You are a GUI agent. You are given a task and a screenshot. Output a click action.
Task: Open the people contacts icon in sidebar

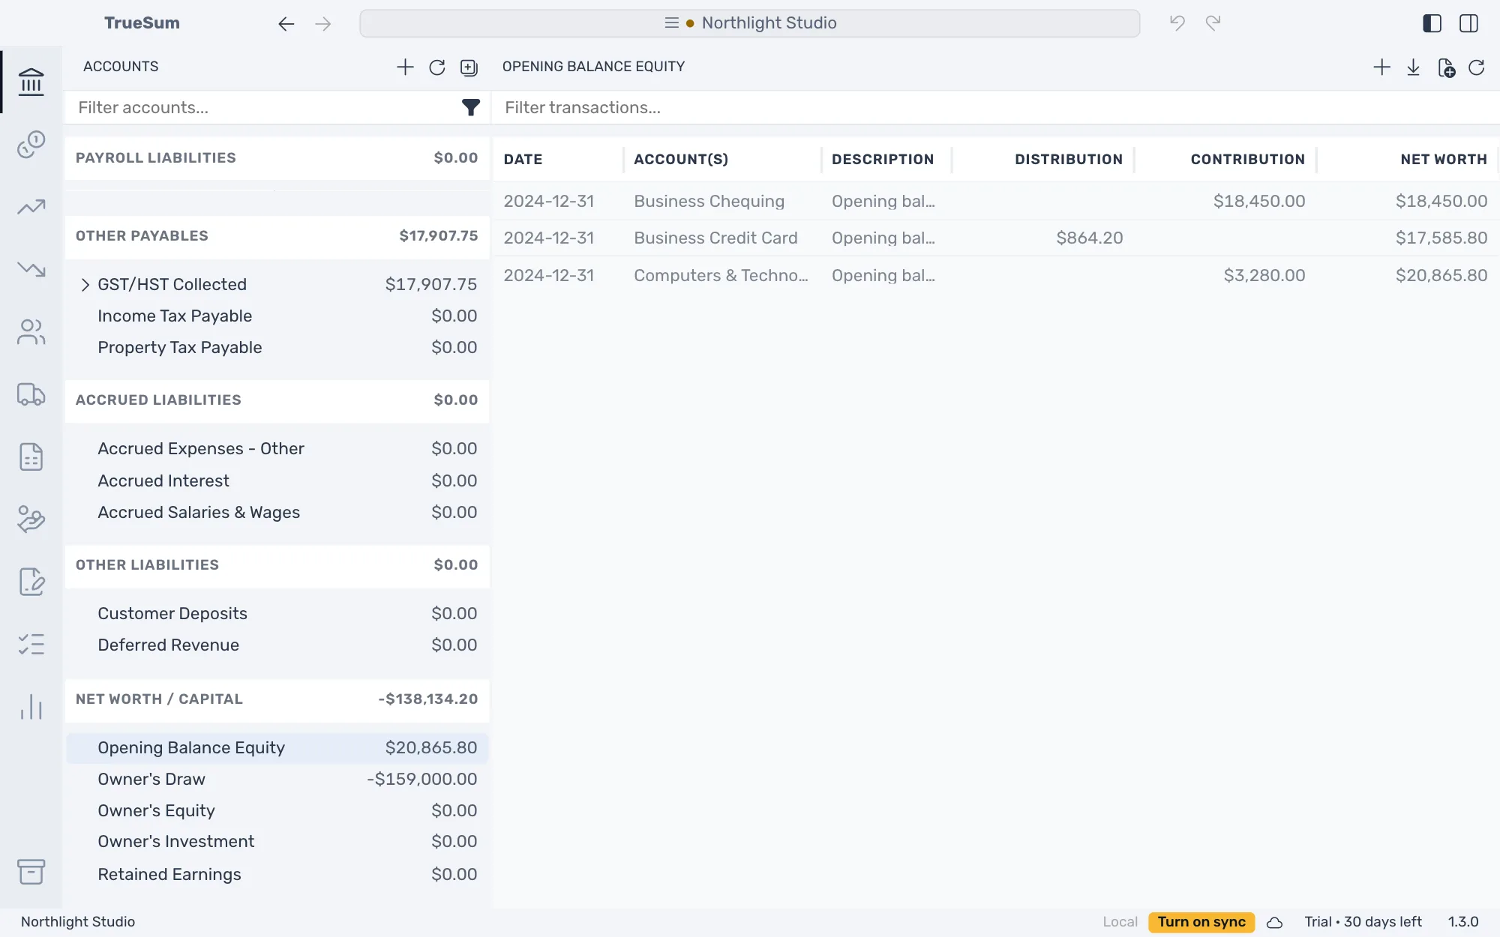[31, 332]
